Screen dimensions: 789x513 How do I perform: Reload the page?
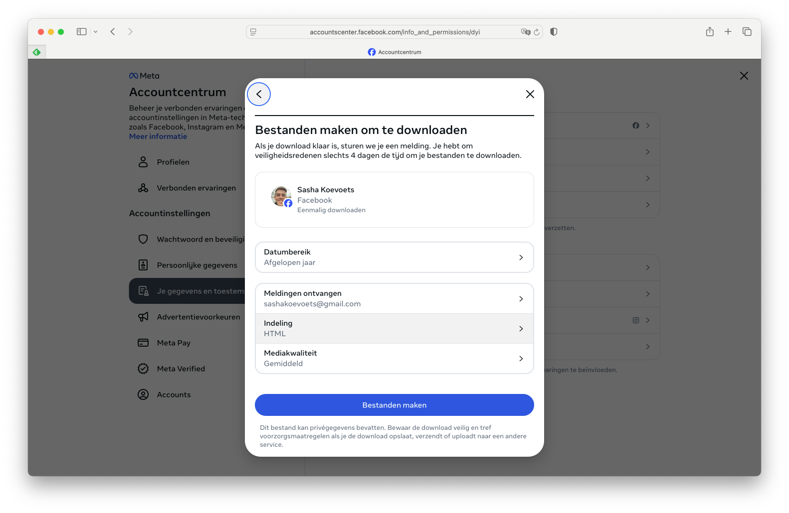[x=537, y=32]
